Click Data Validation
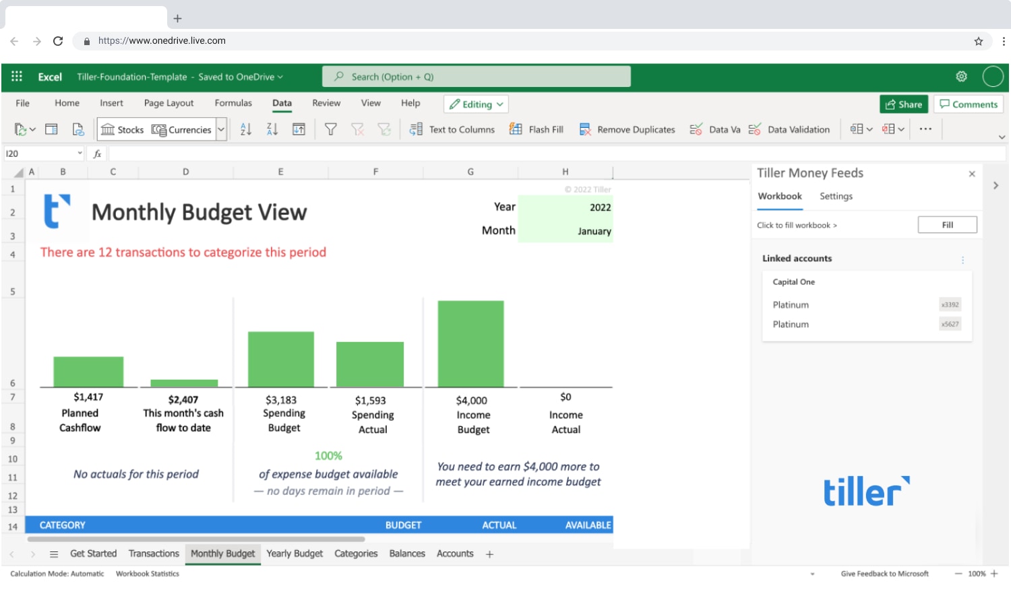The image size is (1011, 606). pyautogui.click(x=789, y=129)
